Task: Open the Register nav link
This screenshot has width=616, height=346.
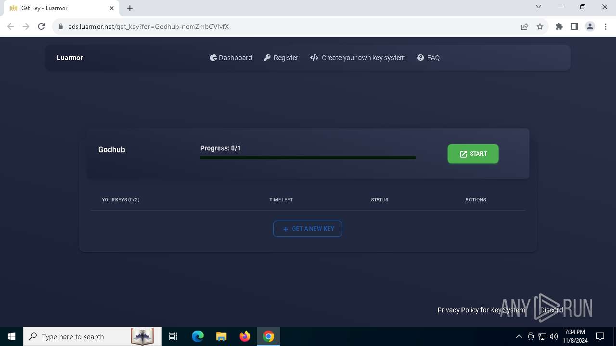Action: pyautogui.click(x=281, y=58)
